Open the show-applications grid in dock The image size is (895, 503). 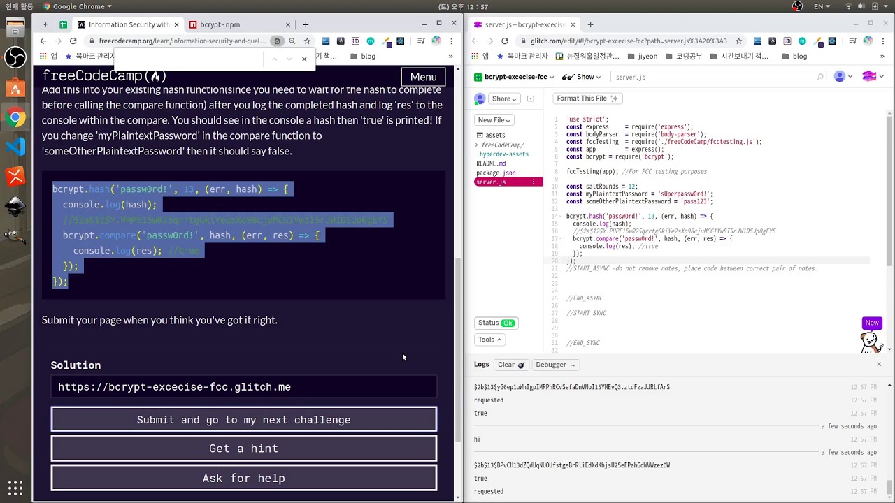click(15, 488)
